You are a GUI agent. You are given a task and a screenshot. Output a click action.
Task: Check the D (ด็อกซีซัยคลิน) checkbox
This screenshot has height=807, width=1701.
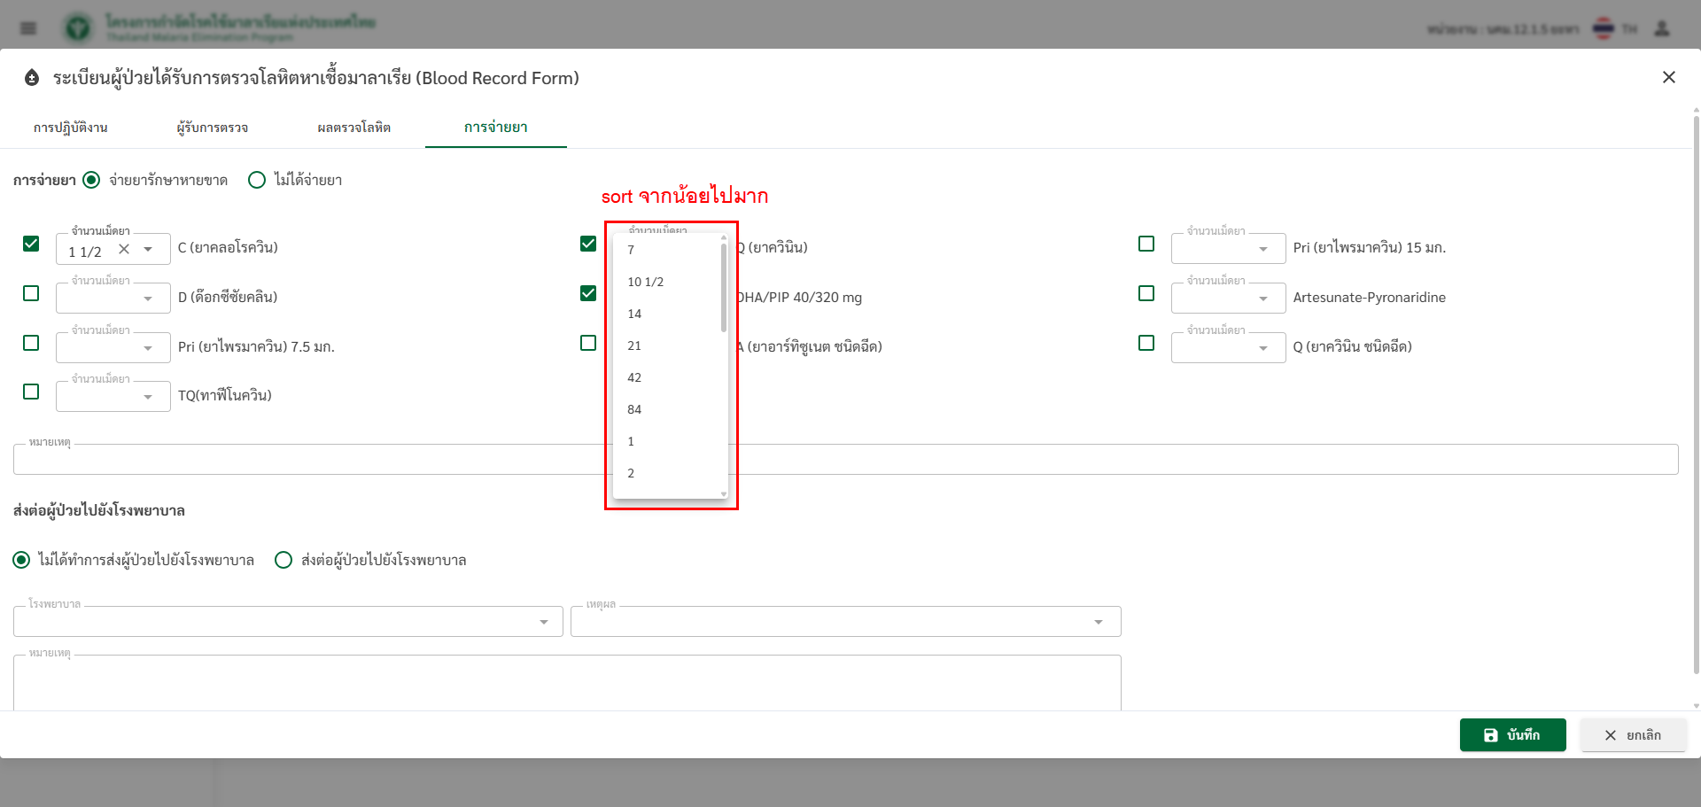tap(31, 293)
